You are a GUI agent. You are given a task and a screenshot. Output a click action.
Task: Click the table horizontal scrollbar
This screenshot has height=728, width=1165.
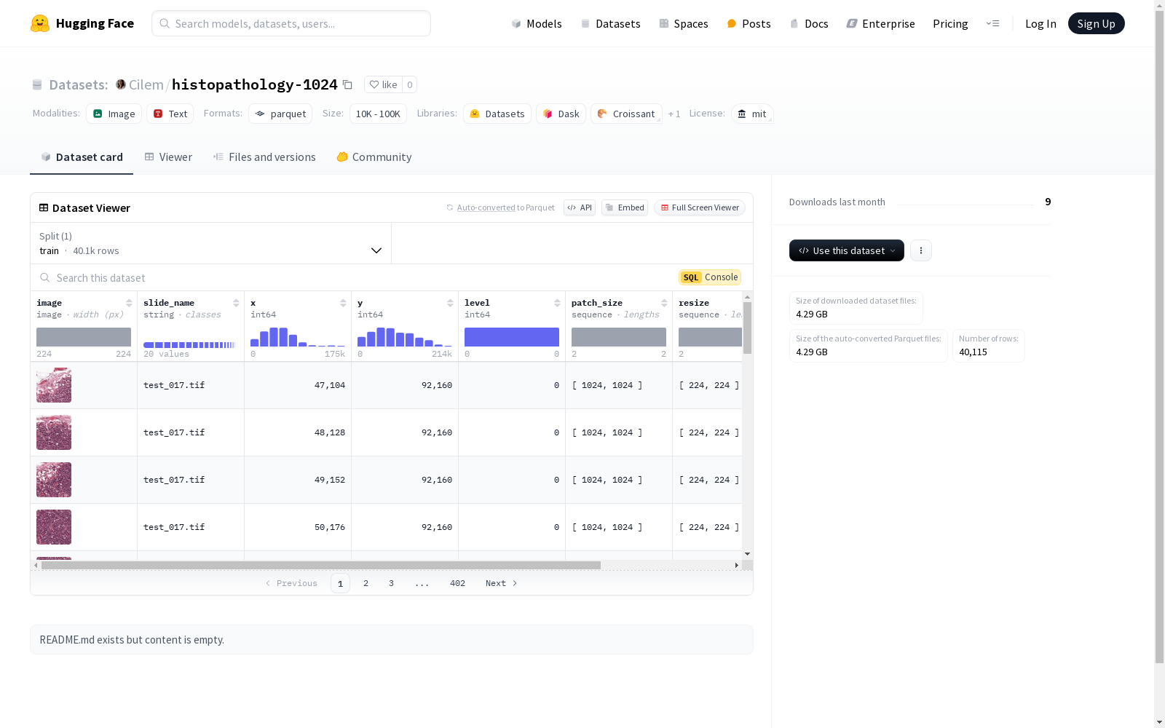click(x=320, y=565)
